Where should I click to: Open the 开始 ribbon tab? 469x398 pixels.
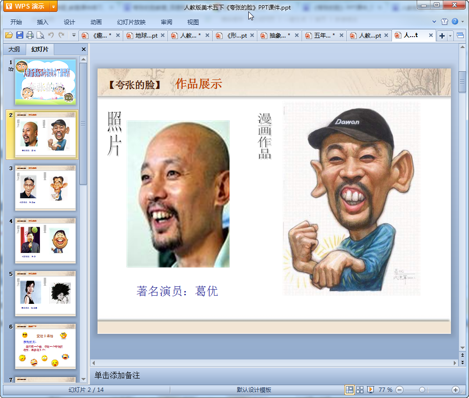16,22
